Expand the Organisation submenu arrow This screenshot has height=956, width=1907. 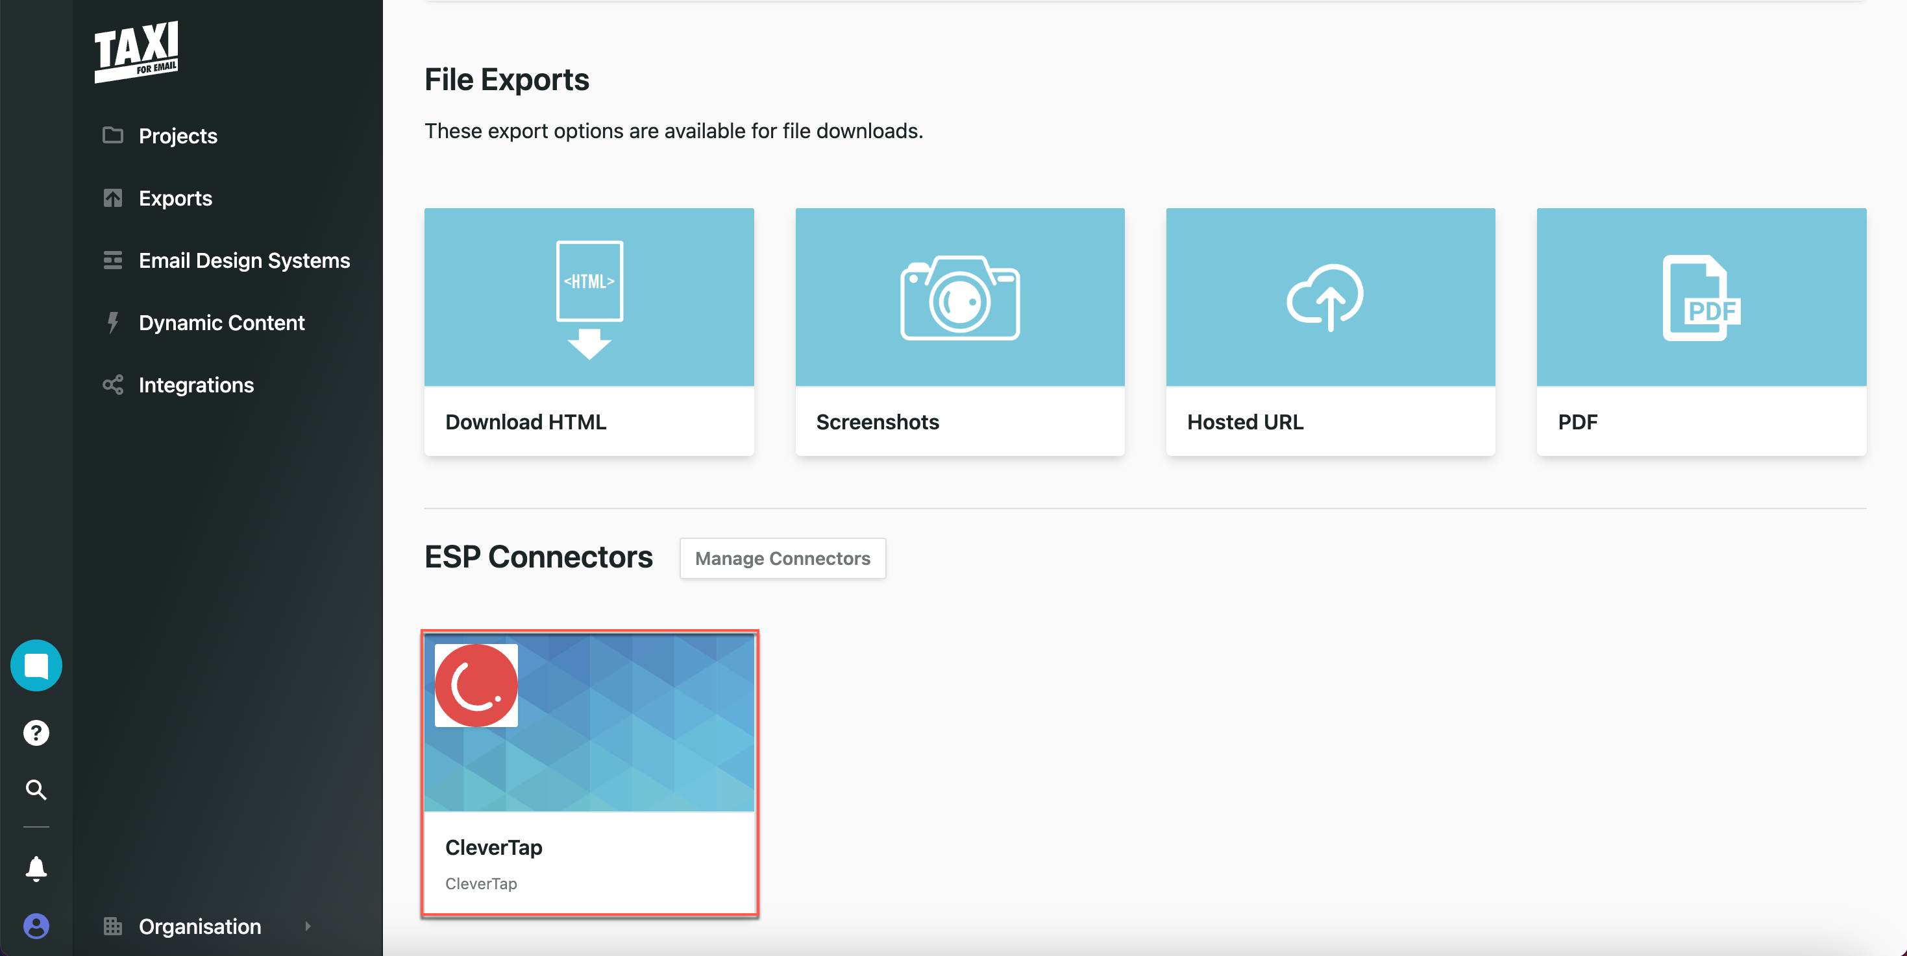pos(307,926)
